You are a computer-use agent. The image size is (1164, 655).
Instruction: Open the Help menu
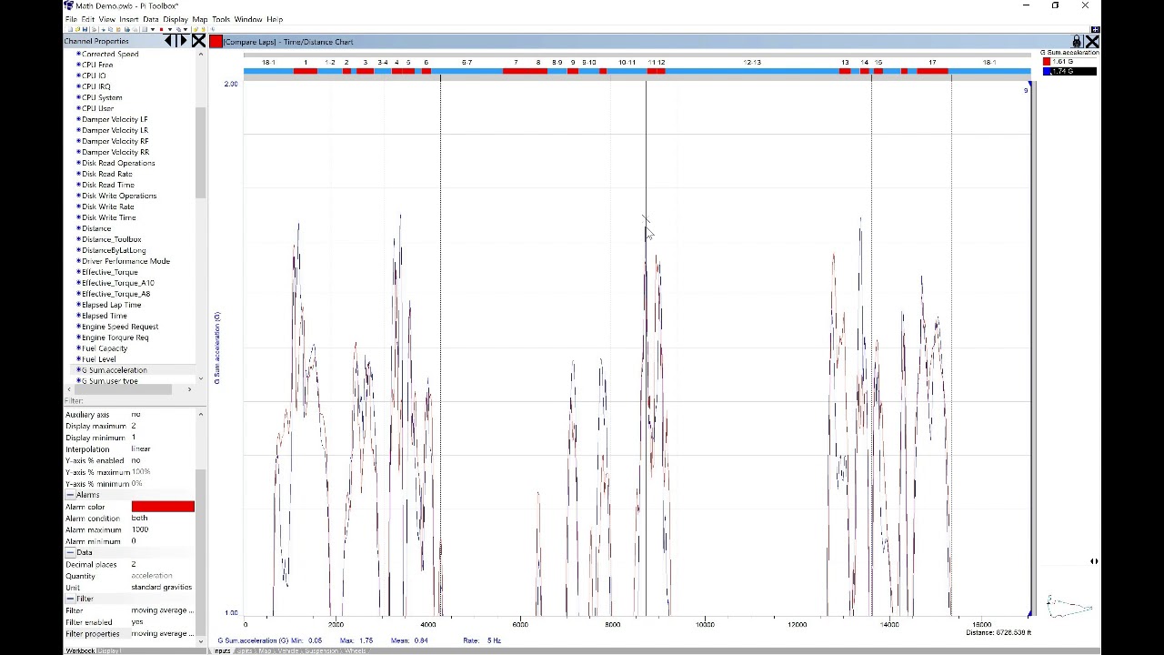coord(275,19)
